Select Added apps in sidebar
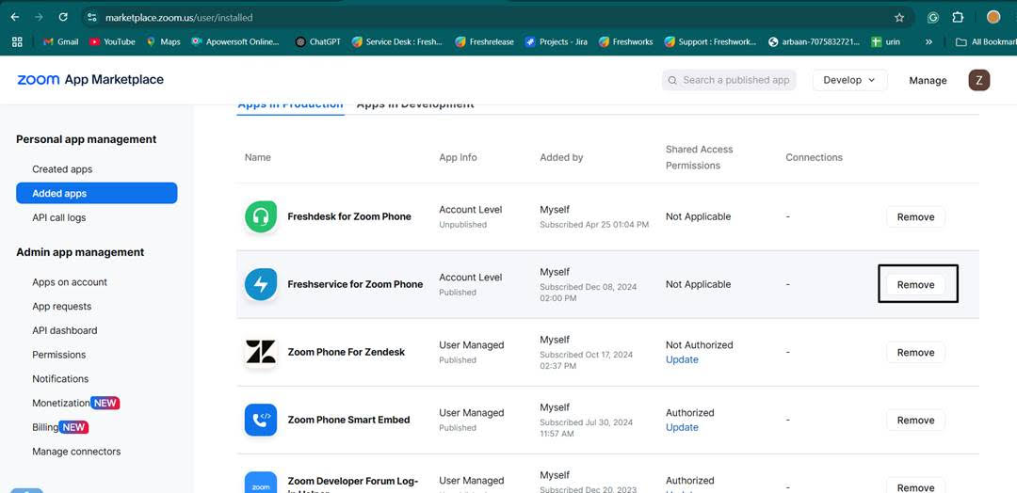This screenshot has width=1017, height=493. [97, 193]
